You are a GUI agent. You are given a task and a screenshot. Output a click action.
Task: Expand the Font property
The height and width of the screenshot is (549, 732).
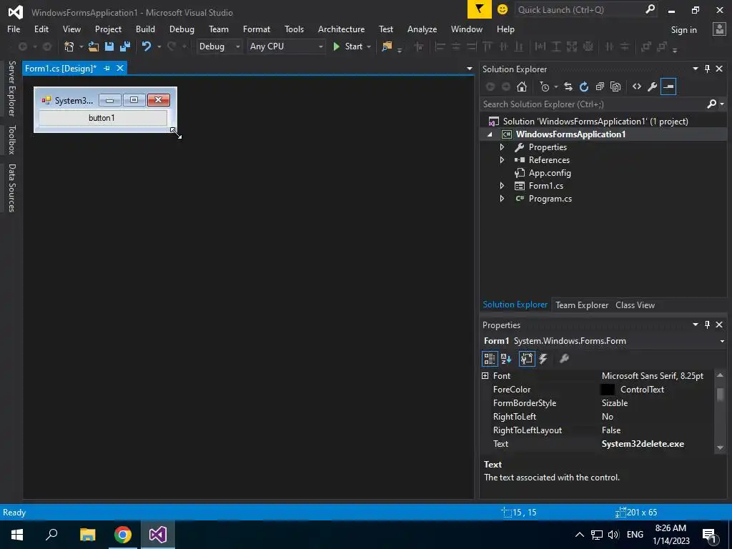tap(485, 376)
